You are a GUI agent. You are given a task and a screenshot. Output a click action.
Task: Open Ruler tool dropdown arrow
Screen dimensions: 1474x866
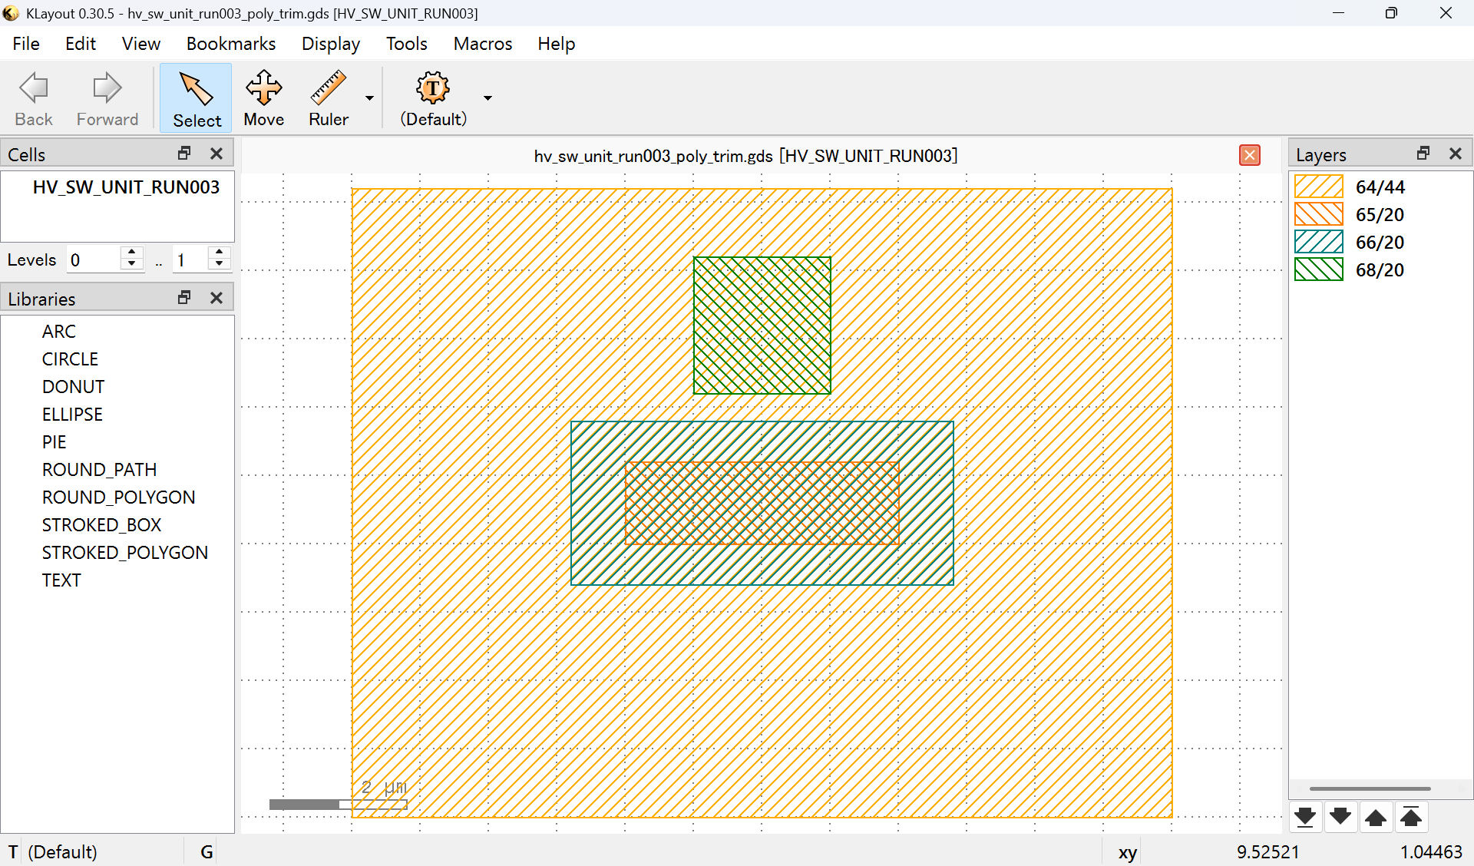pos(369,98)
